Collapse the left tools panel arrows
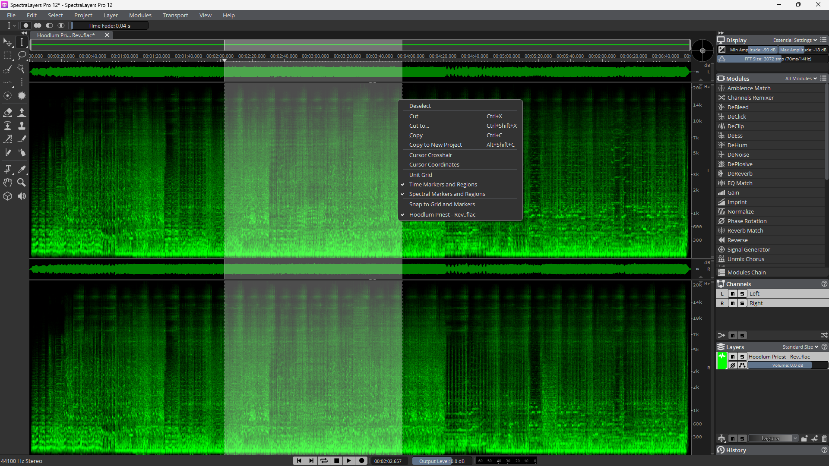829x466 pixels. 24,33
